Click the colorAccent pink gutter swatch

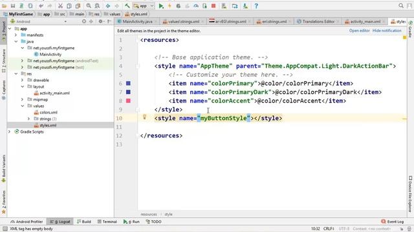coord(128,101)
